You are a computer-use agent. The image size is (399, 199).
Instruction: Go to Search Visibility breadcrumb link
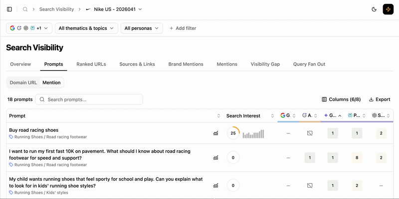(x=56, y=9)
